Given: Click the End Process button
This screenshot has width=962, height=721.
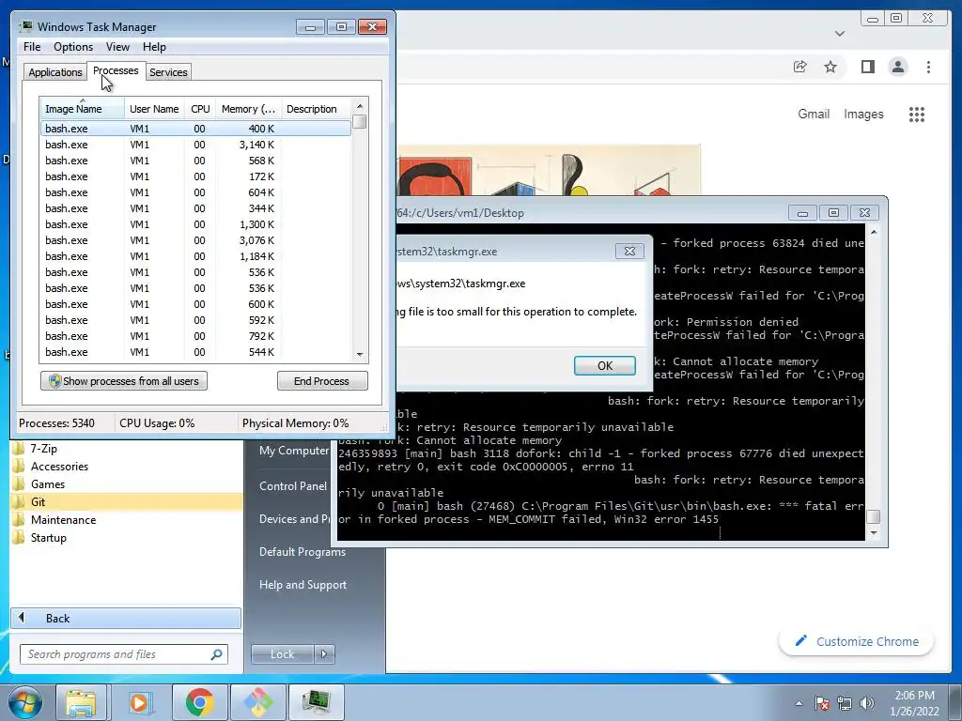Looking at the screenshot, I should coord(322,381).
